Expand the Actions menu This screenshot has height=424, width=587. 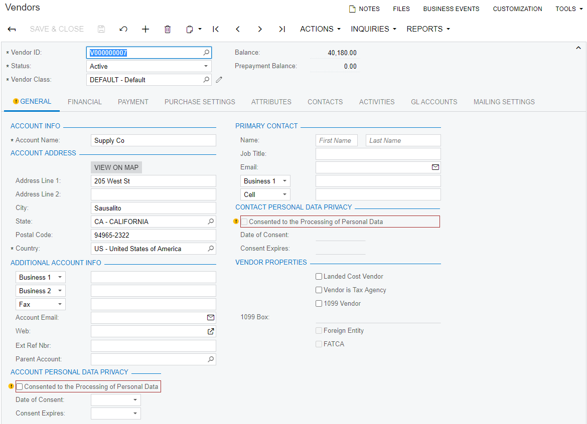pos(320,29)
